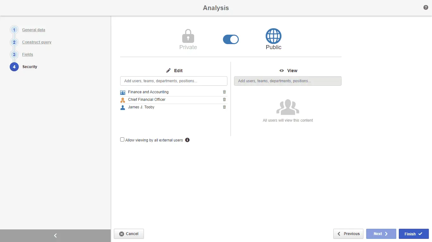Remove James J. Tooby using trash icon

225,107
